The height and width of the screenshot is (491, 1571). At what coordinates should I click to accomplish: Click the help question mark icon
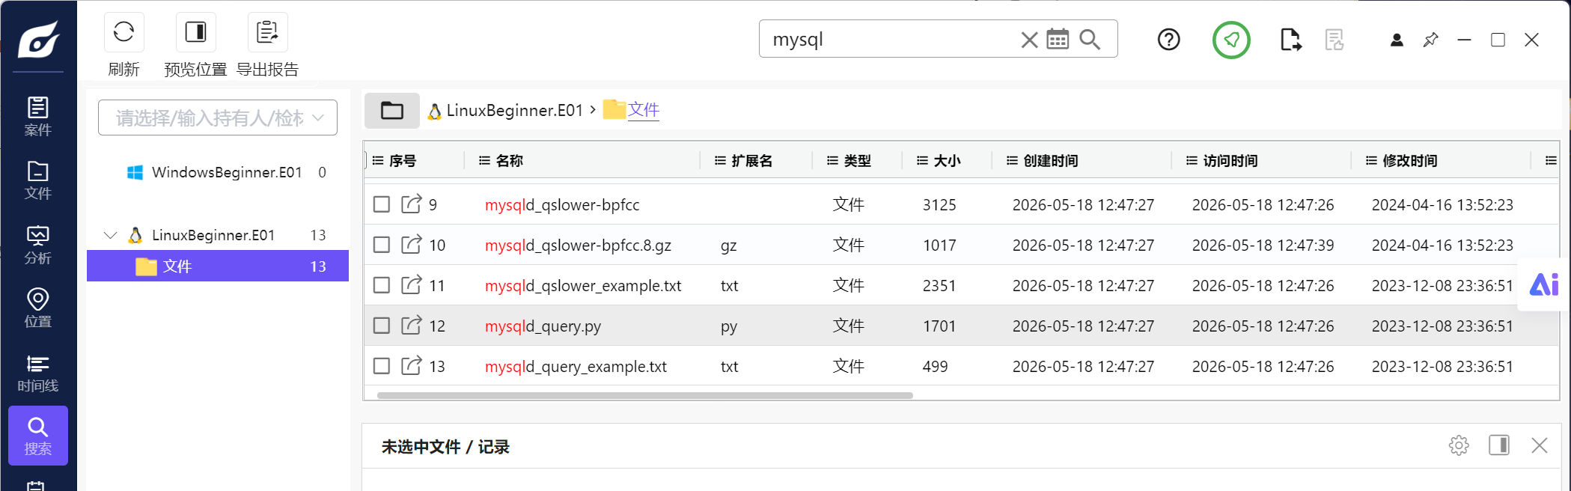(x=1168, y=39)
